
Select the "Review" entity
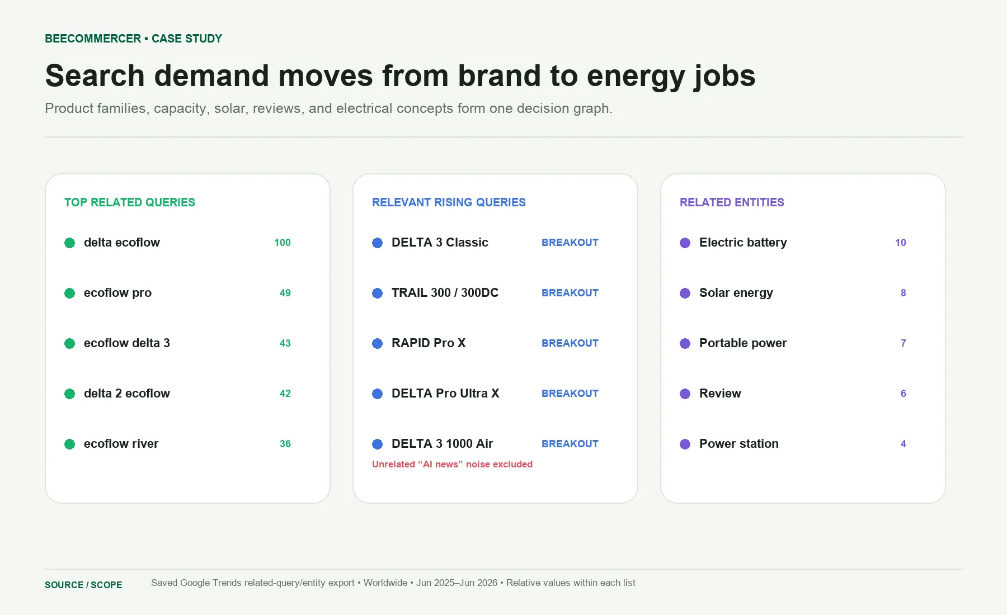point(720,394)
